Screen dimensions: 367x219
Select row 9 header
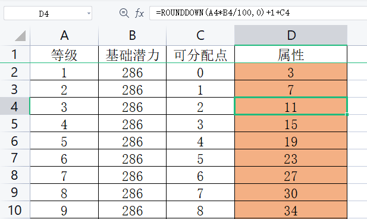coord(15,192)
